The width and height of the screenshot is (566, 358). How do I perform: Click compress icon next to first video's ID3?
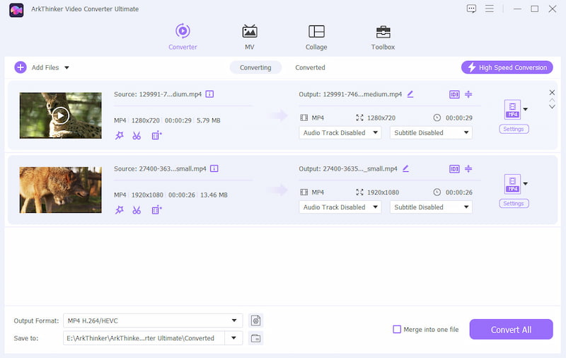tap(468, 94)
